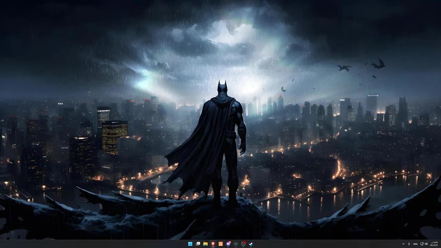Open the orange app icon after Brave
Screen dimensions: 441x248
tap(220, 244)
